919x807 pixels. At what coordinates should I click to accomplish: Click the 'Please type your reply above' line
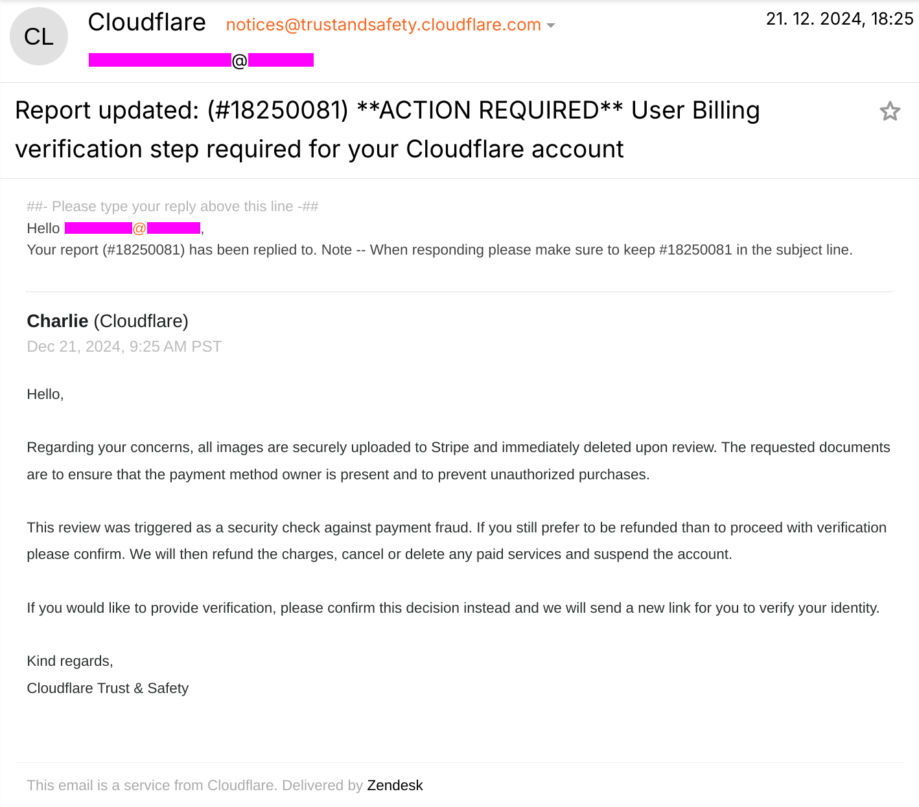(172, 207)
